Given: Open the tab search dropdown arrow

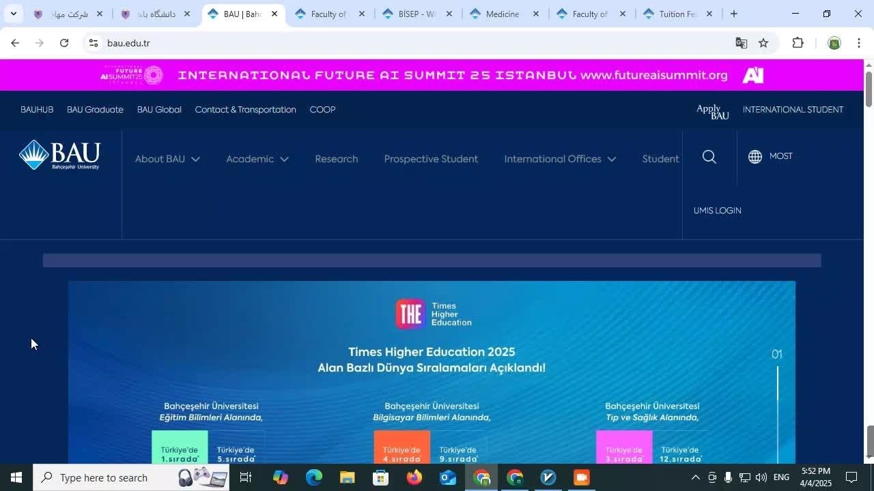Looking at the screenshot, I should coord(13,14).
